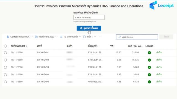Viewport: 177px width, 99px height.
Task: Open the พฤศจิกายน 2560 month dropdown
Action: coord(46,37)
